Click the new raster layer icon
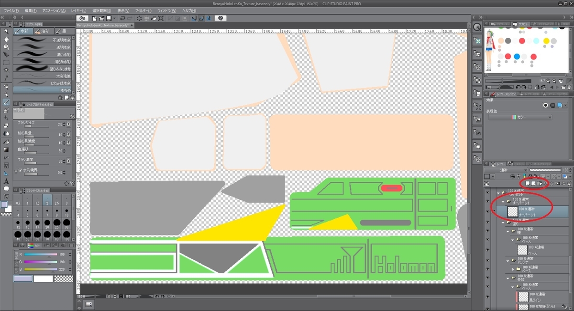The height and width of the screenshot is (311, 574). coord(527,184)
